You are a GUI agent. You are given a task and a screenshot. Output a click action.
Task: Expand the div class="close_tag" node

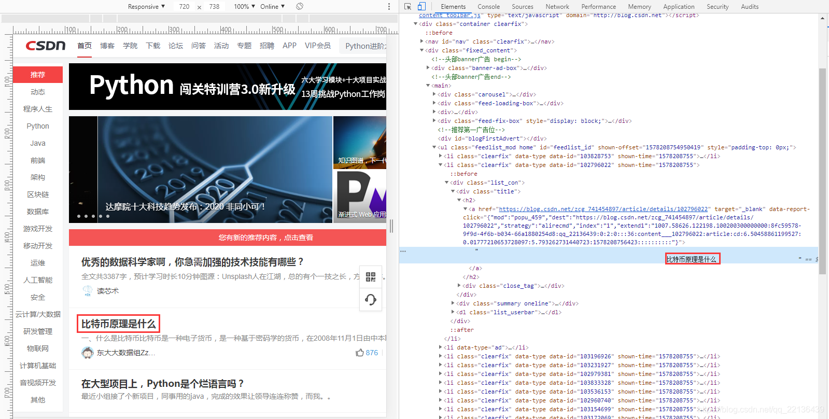pyautogui.click(x=459, y=286)
